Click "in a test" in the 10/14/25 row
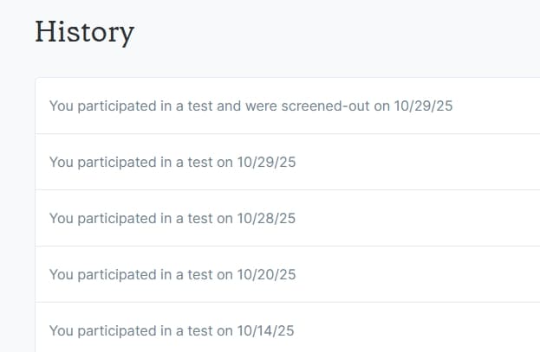 [x=185, y=330]
